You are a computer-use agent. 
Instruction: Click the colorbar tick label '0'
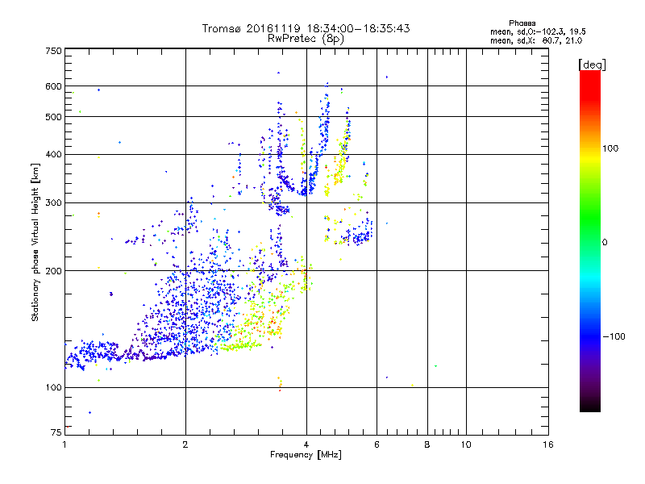(x=605, y=242)
